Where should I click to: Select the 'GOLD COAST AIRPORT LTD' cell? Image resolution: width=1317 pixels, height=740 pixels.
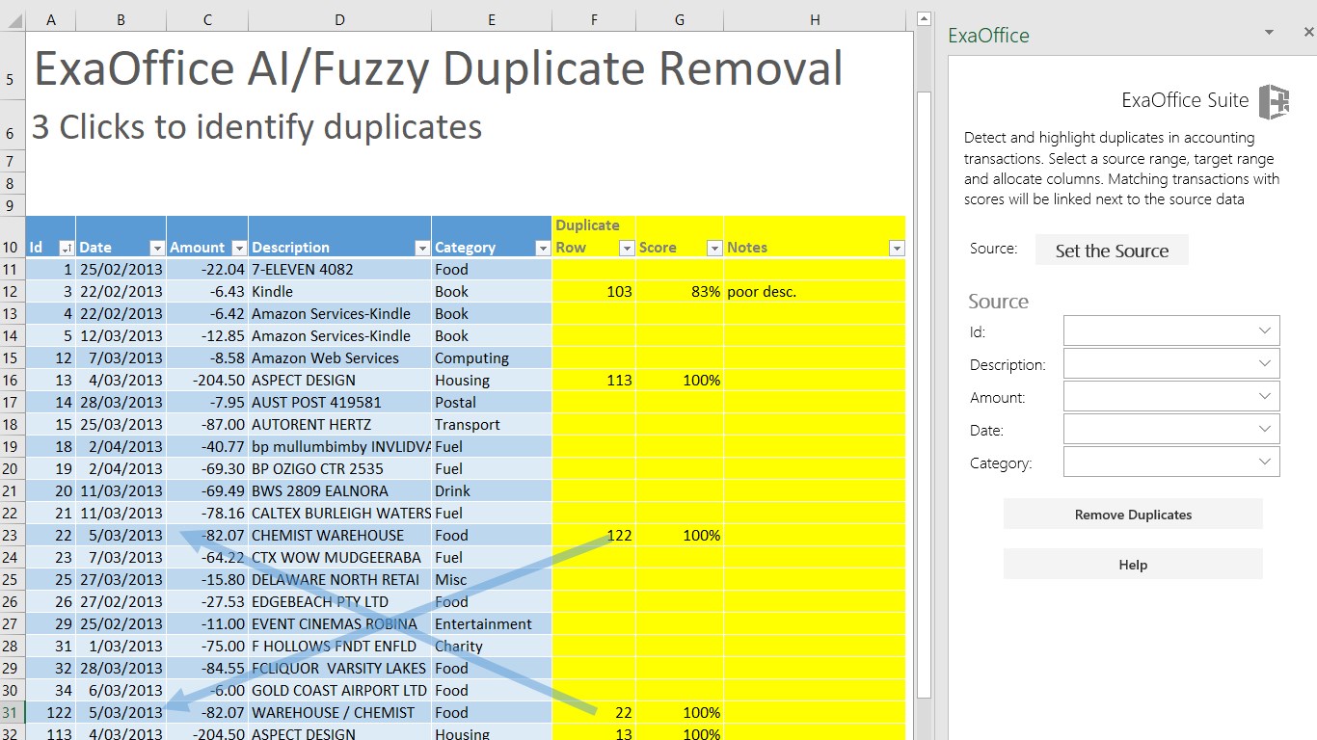(x=339, y=690)
